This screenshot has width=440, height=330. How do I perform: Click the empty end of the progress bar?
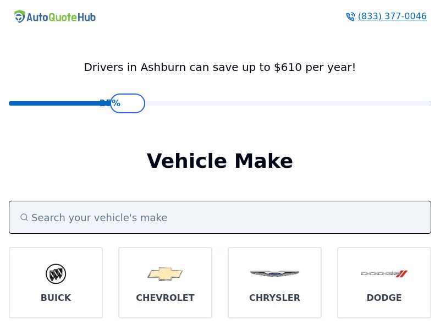330,103
